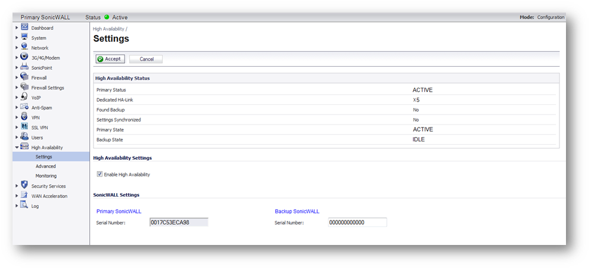The height and width of the screenshot is (270, 591).
Task: Expand the VPN menu arrow
Action: tap(17, 117)
